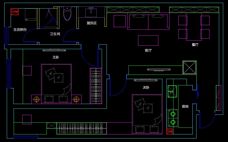
Task: Select the living room sofa
Action: coord(148,21)
